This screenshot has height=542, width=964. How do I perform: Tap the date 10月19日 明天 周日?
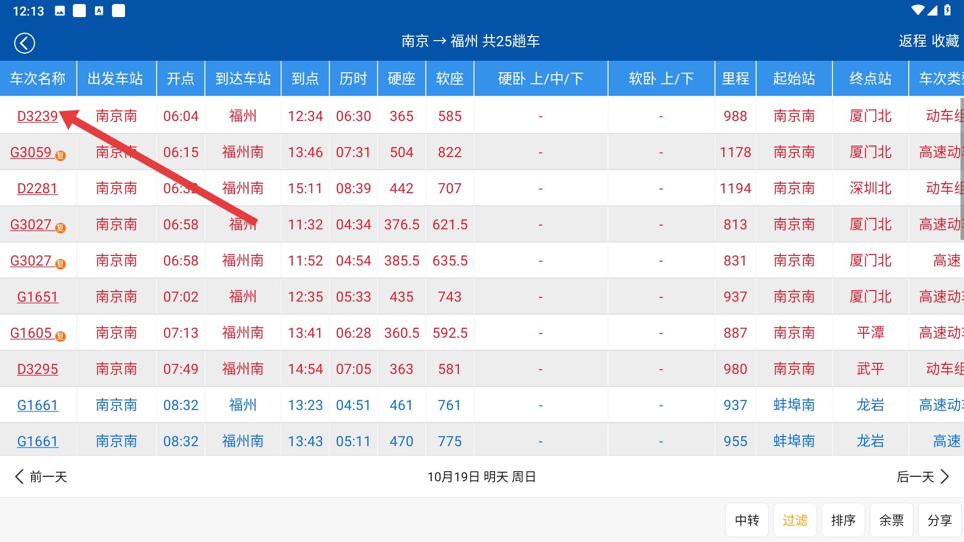[481, 477]
